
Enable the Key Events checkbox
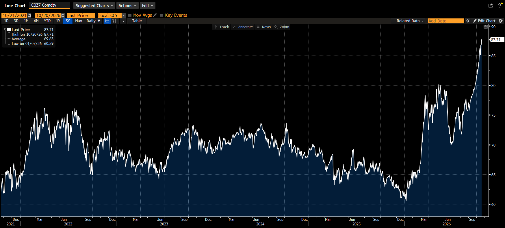point(161,15)
